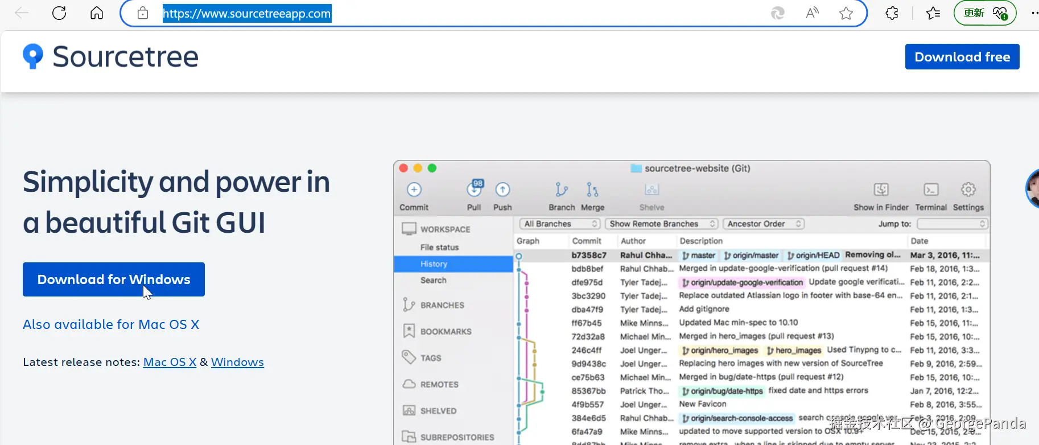The image size is (1039, 445).
Task: Click the Date column header
Action: [919, 241]
